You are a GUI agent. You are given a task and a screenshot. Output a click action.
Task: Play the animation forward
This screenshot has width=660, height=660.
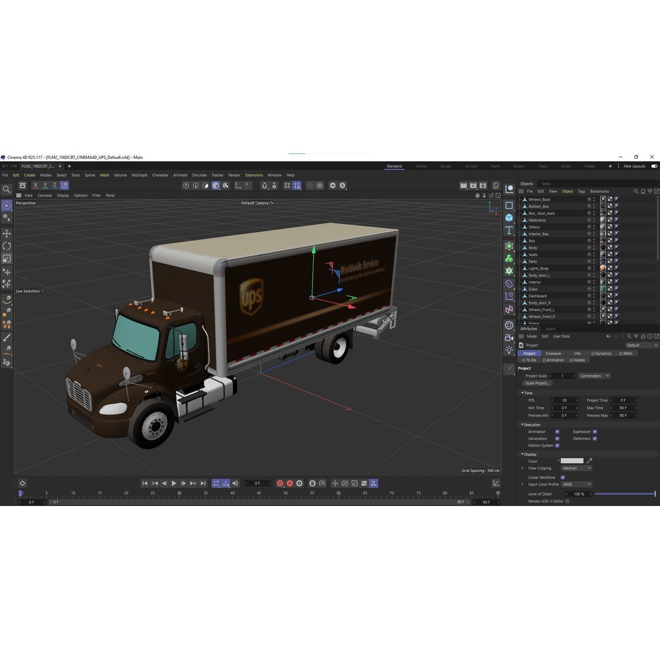click(x=174, y=483)
